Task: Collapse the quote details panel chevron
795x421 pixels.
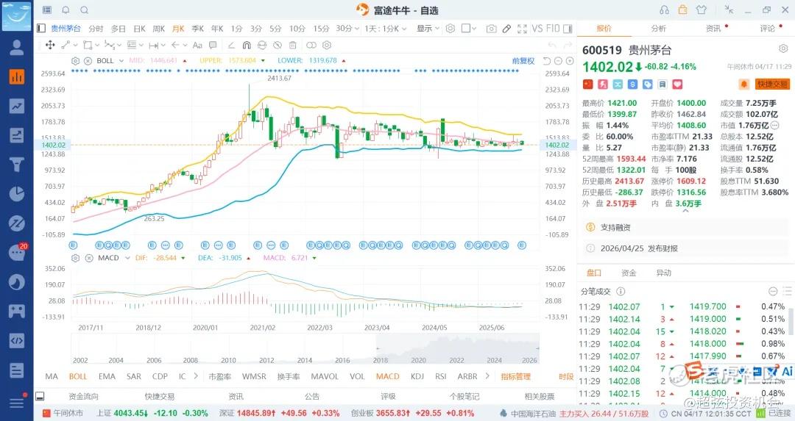Action: (685, 212)
